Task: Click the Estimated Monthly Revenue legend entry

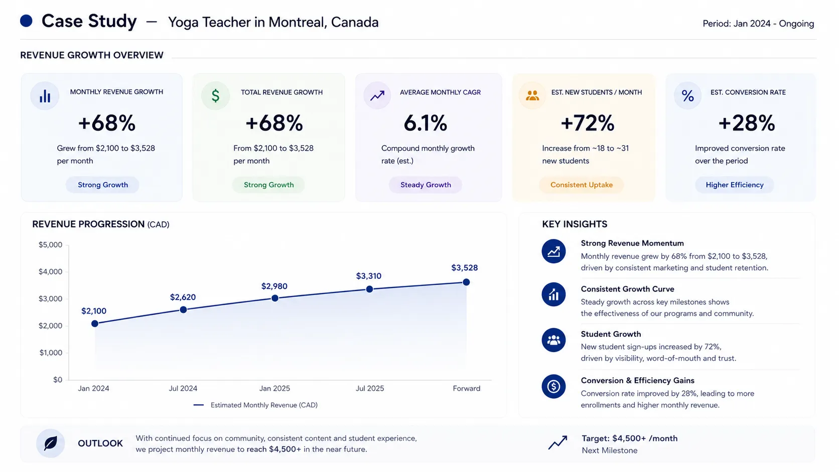Action: coord(255,405)
